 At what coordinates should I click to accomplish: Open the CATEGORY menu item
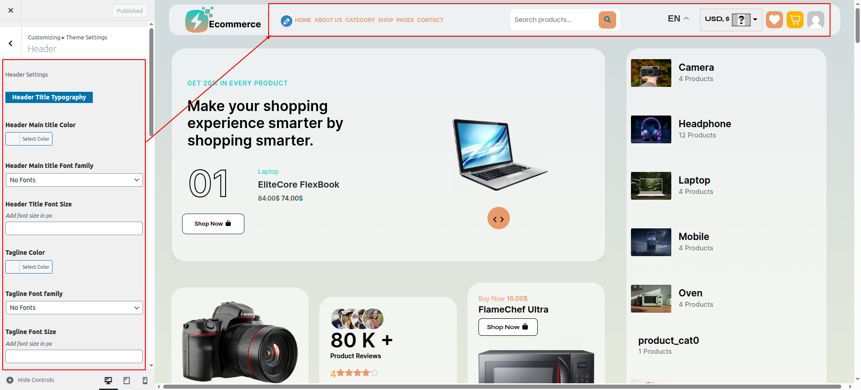pos(360,20)
